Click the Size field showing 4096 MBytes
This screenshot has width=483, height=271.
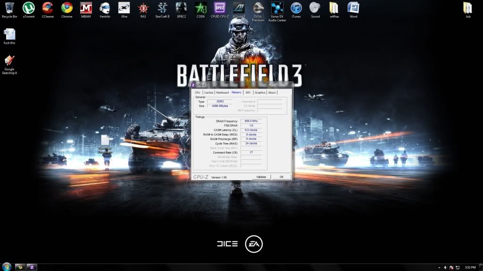pyautogui.click(x=220, y=106)
